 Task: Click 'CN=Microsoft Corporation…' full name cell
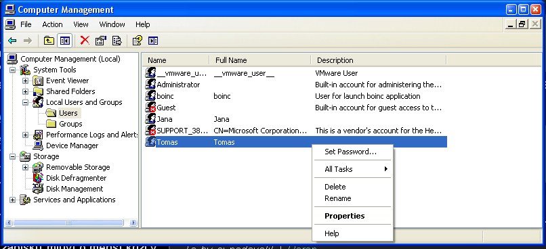[260, 131]
